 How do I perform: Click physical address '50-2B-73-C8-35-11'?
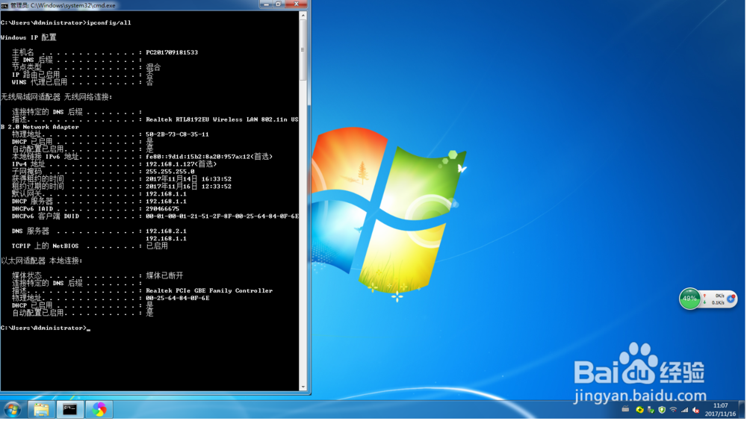pyautogui.click(x=177, y=135)
